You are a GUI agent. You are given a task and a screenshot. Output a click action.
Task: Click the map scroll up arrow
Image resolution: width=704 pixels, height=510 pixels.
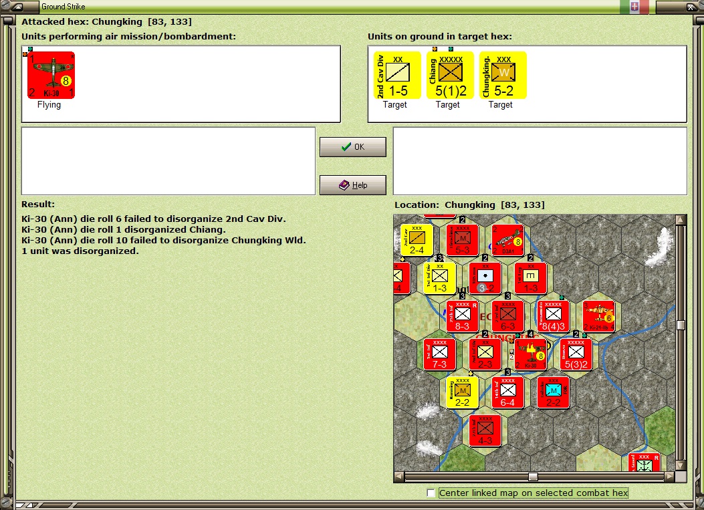[681, 219]
